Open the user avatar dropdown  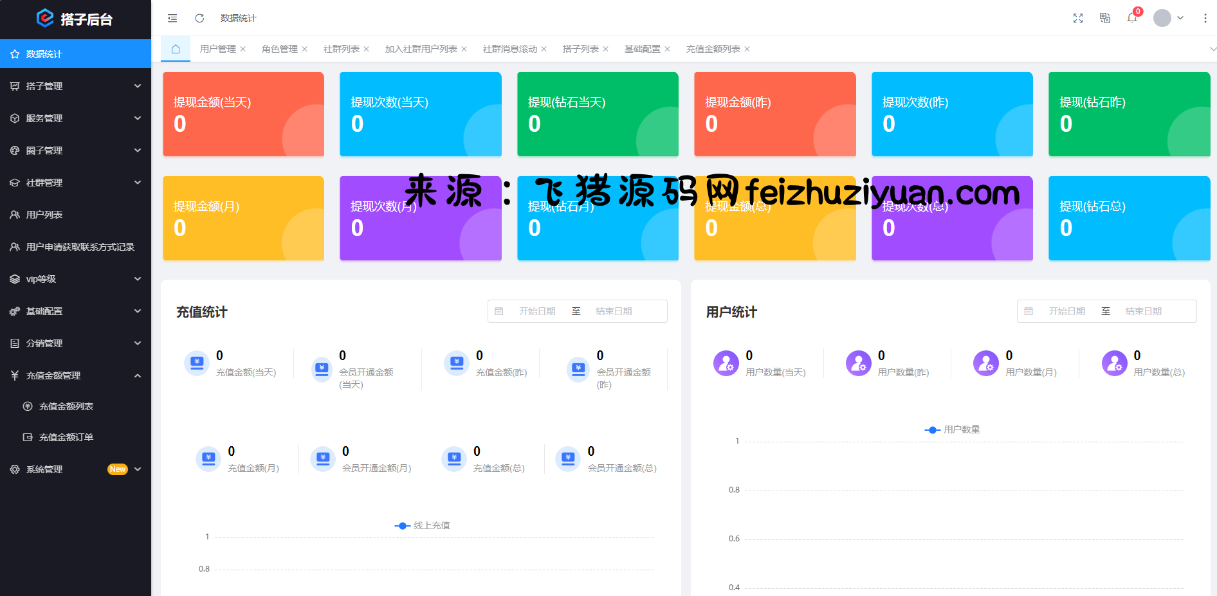1168,18
